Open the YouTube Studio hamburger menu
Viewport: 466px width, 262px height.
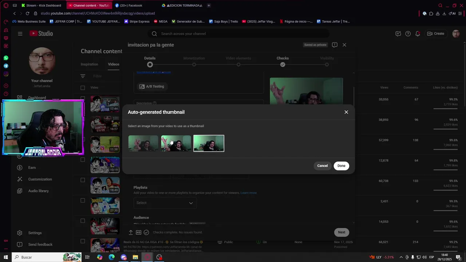20,33
